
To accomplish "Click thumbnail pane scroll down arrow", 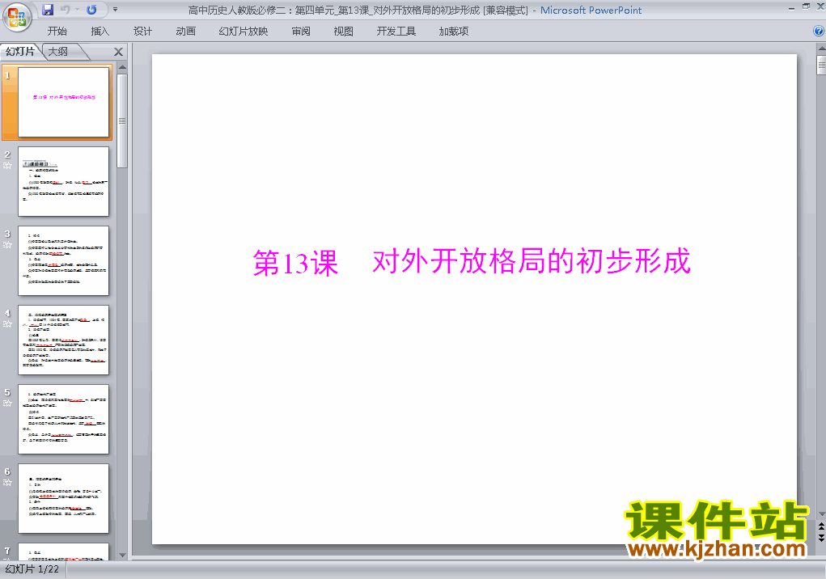I will click(122, 555).
